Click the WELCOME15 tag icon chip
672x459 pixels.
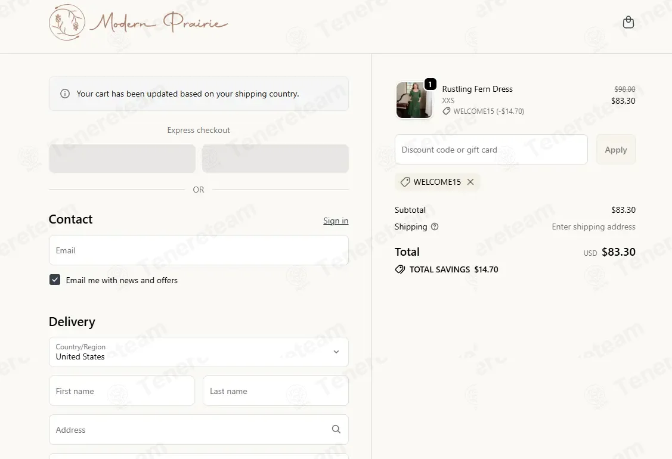coord(405,182)
